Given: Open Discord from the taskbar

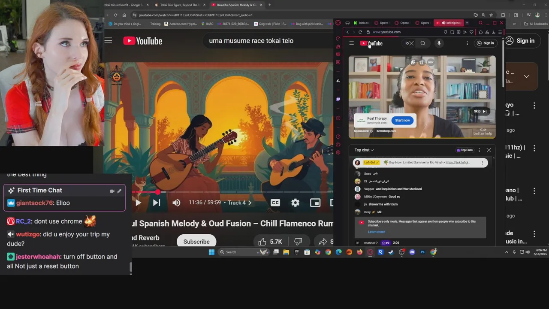Looking at the screenshot, I should (x=412, y=252).
